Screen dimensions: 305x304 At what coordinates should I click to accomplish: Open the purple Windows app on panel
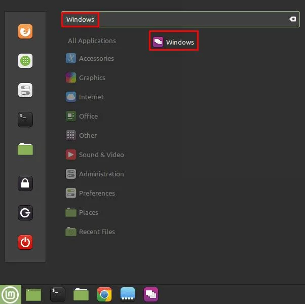coord(151,294)
